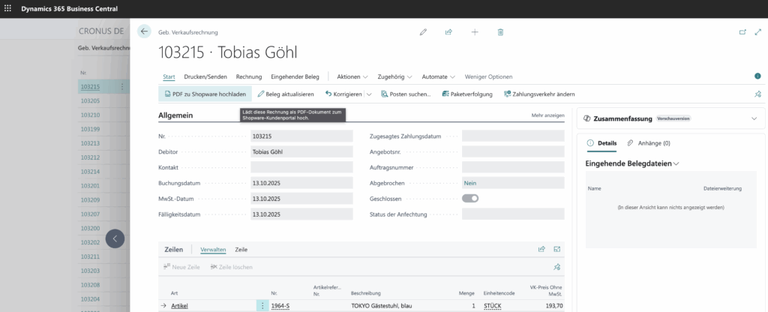Toggle the Geschlossen switch
This screenshot has width=768, height=312.
[x=470, y=198]
